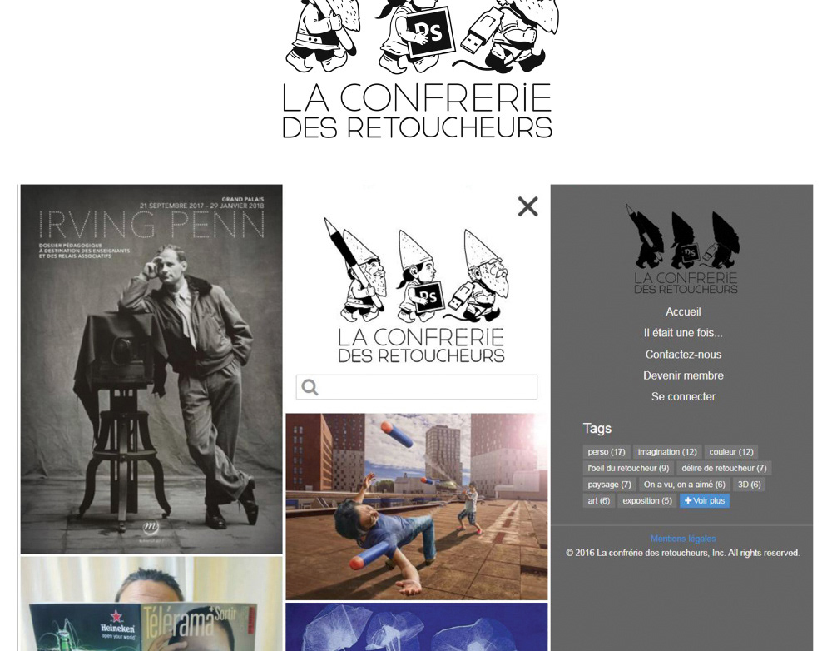Viewport: 832px width, 651px height.
Task: Select the délire de retoucheur (7) tag
Action: (x=724, y=469)
